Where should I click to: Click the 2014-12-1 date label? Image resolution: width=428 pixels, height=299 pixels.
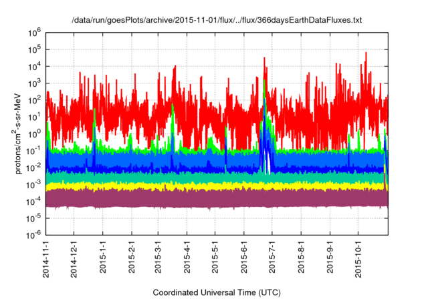(74, 259)
